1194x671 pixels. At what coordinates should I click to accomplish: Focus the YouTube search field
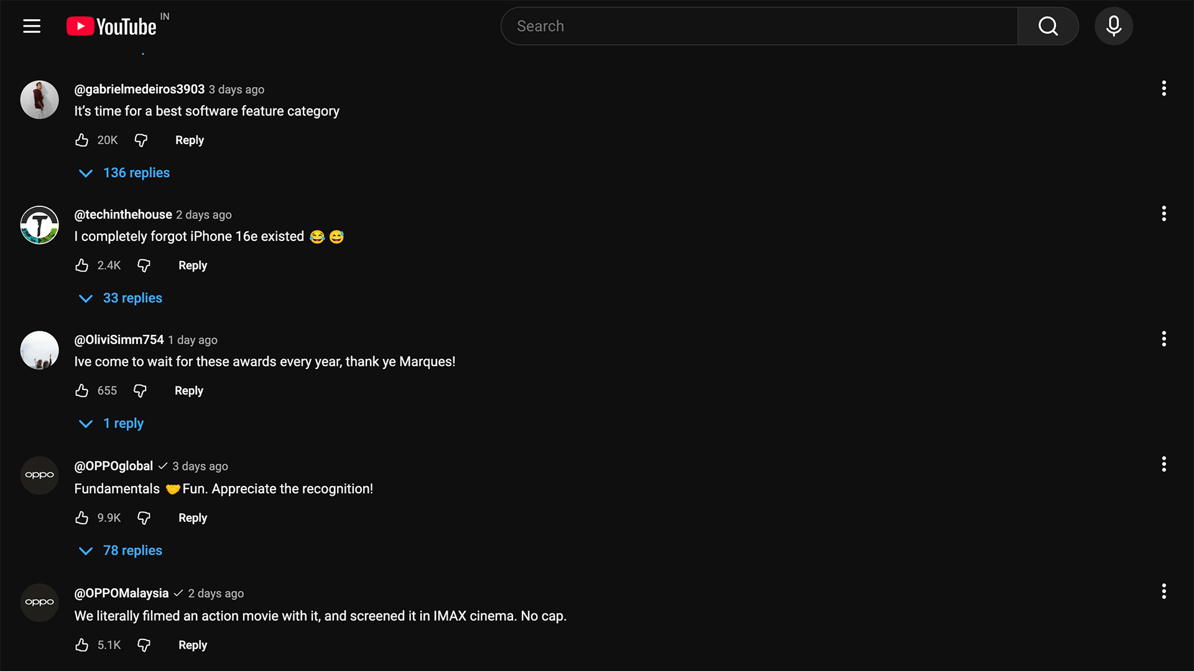pos(759,26)
